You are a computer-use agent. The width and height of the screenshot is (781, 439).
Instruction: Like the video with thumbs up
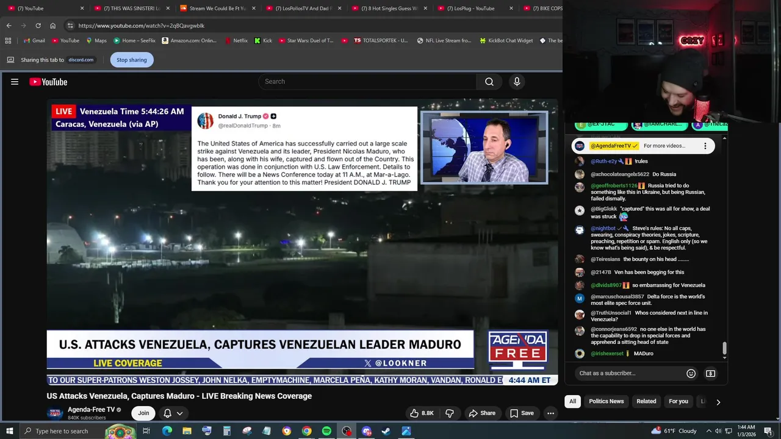422,413
